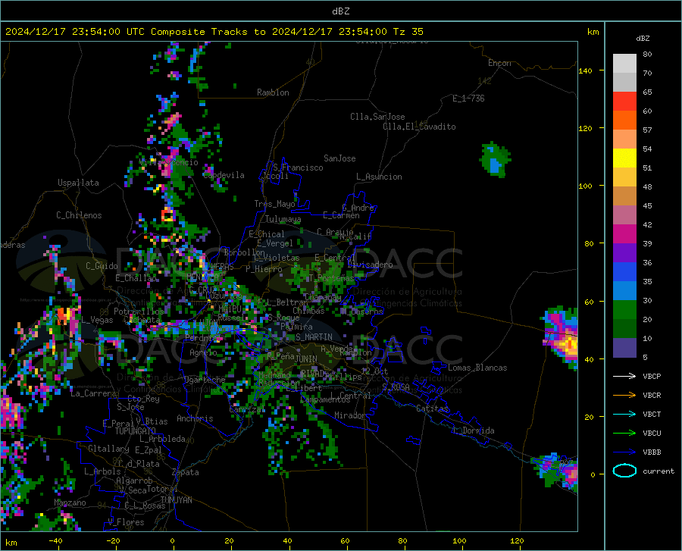
Task: Click the 120 tick on bottom axis
Action: (x=517, y=540)
